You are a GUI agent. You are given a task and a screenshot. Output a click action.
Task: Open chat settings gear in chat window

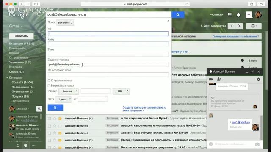pyautogui.click(x=258, y=79)
